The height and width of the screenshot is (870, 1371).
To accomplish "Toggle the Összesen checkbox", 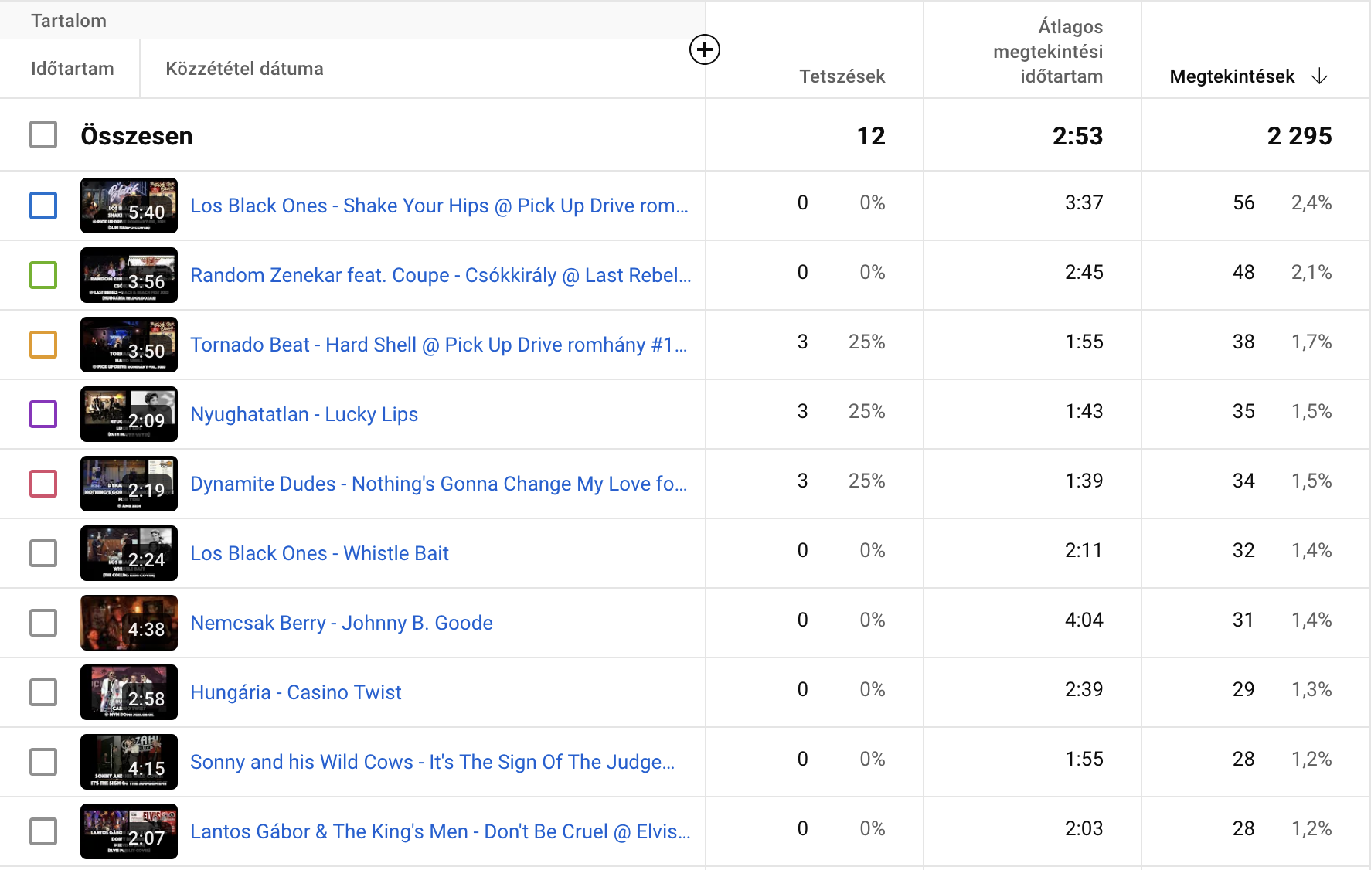I will tap(43, 134).
